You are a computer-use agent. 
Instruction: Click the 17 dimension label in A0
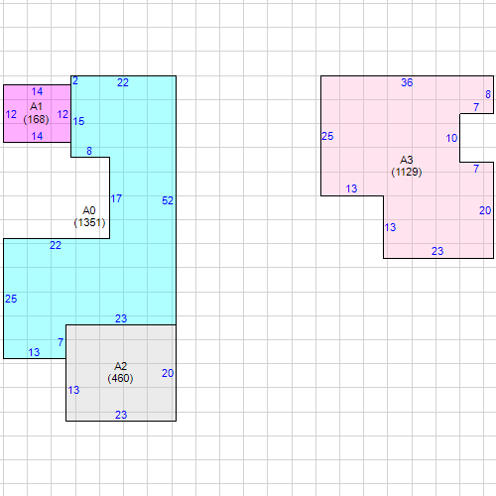pyautogui.click(x=116, y=198)
